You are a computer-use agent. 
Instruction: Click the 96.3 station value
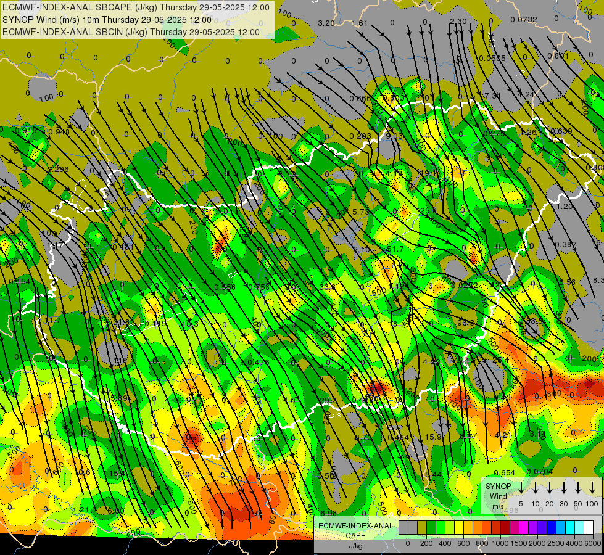pyautogui.click(x=466, y=323)
